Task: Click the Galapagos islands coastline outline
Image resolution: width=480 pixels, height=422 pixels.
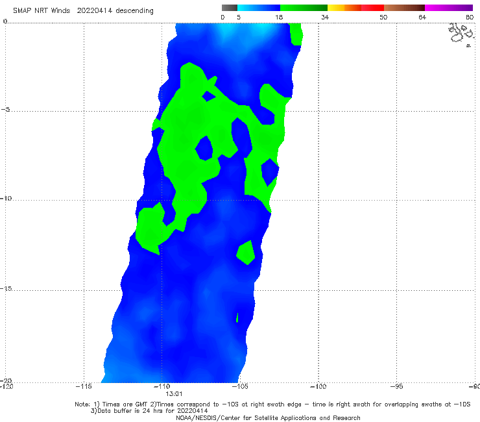Action: click(x=461, y=34)
